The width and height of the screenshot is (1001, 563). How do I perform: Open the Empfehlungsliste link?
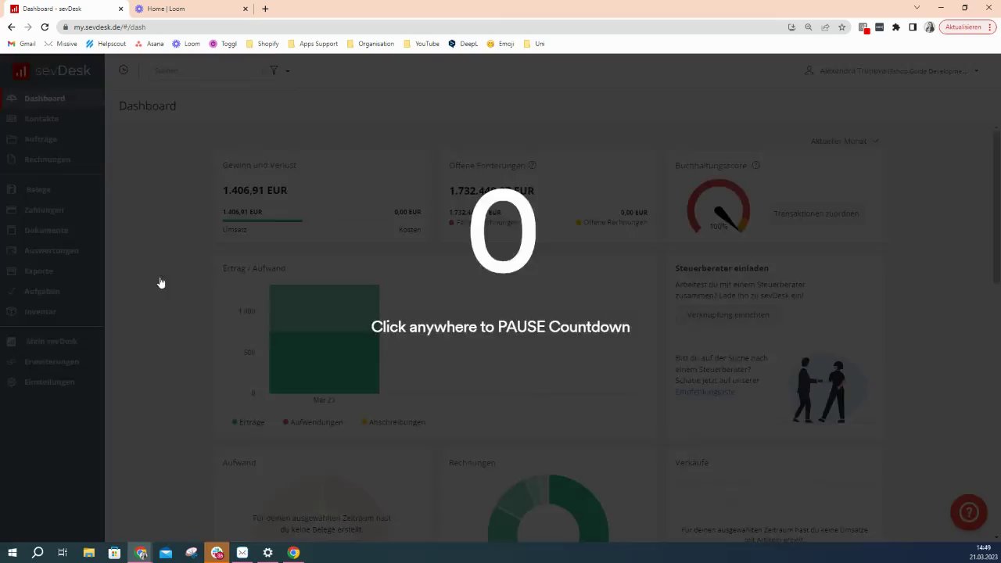click(705, 392)
